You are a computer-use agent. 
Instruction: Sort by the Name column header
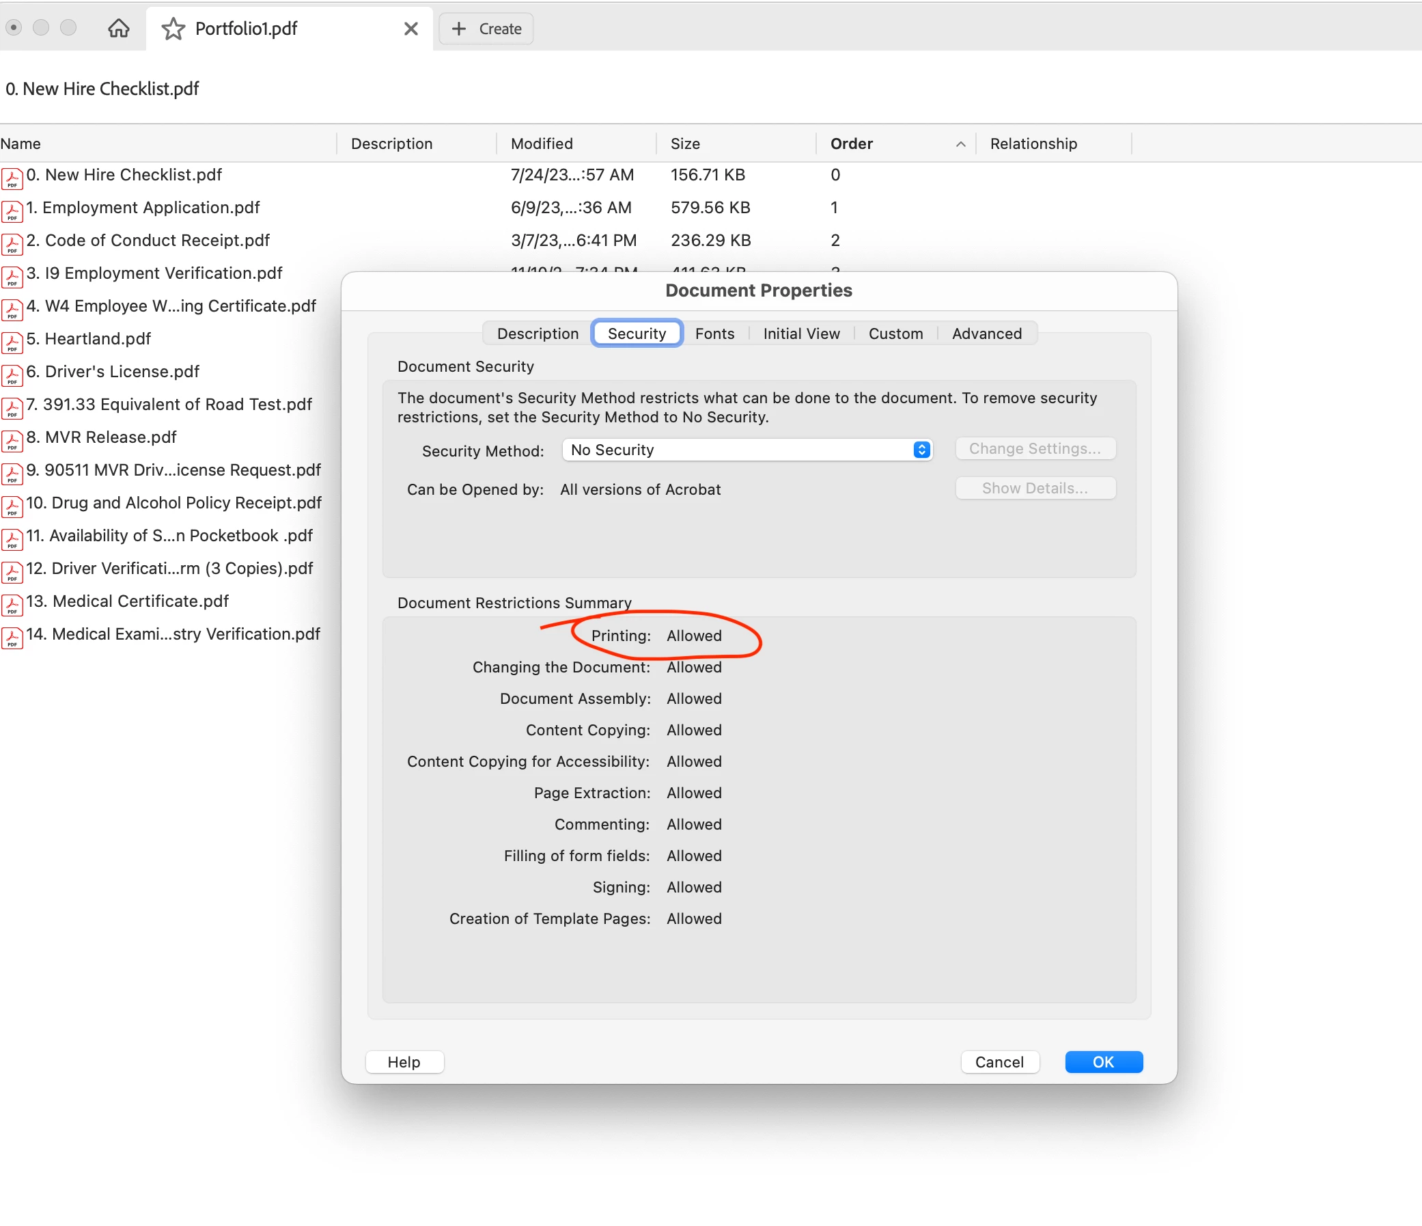click(x=20, y=144)
